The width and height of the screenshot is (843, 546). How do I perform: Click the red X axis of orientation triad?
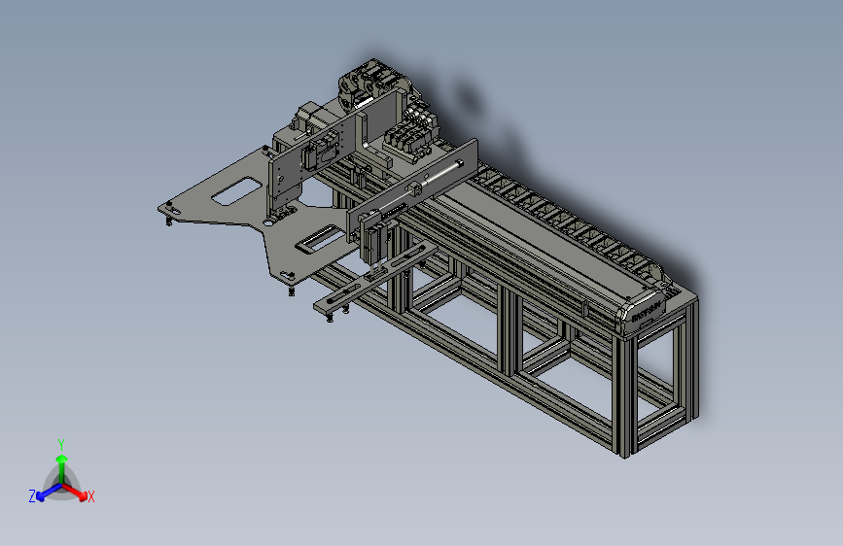click(75, 492)
